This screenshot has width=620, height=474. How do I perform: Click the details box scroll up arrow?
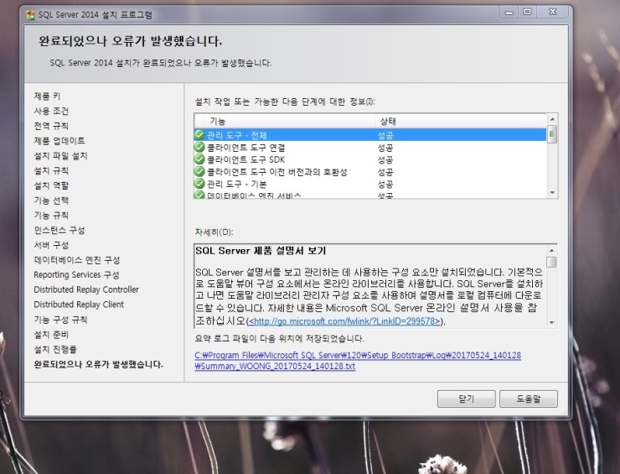pos(551,250)
